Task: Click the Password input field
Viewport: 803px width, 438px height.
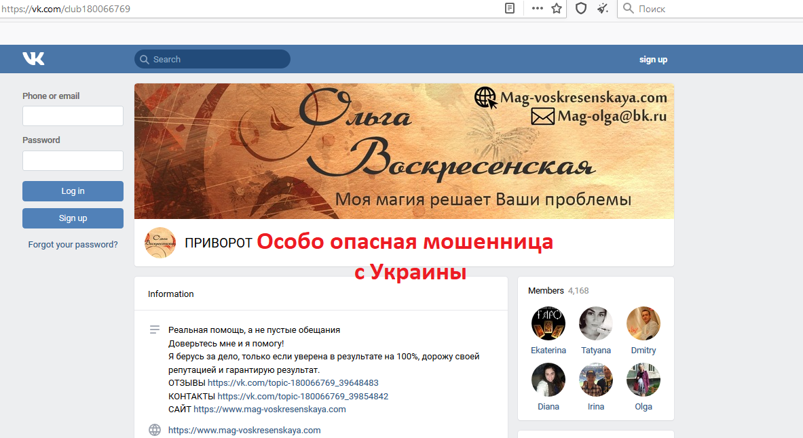Action: coord(73,161)
